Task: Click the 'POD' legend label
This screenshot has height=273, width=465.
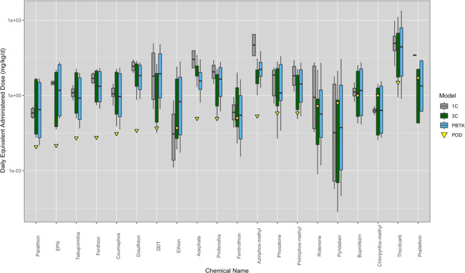Action: click(x=457, y=135)
